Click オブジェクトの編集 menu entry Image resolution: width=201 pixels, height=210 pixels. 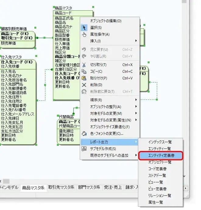point(105,21)
